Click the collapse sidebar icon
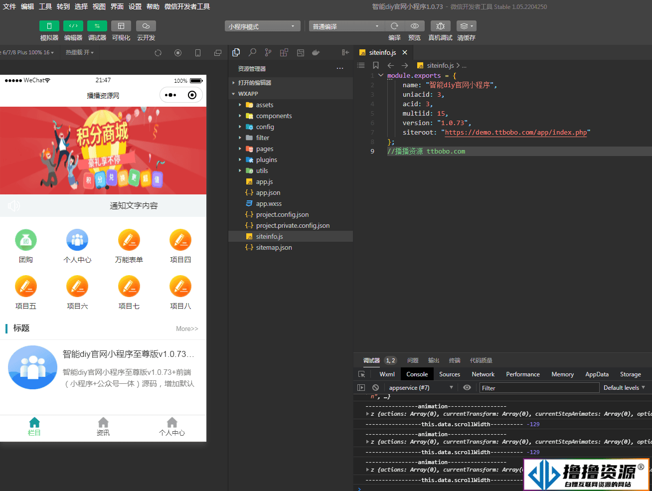 345,52
